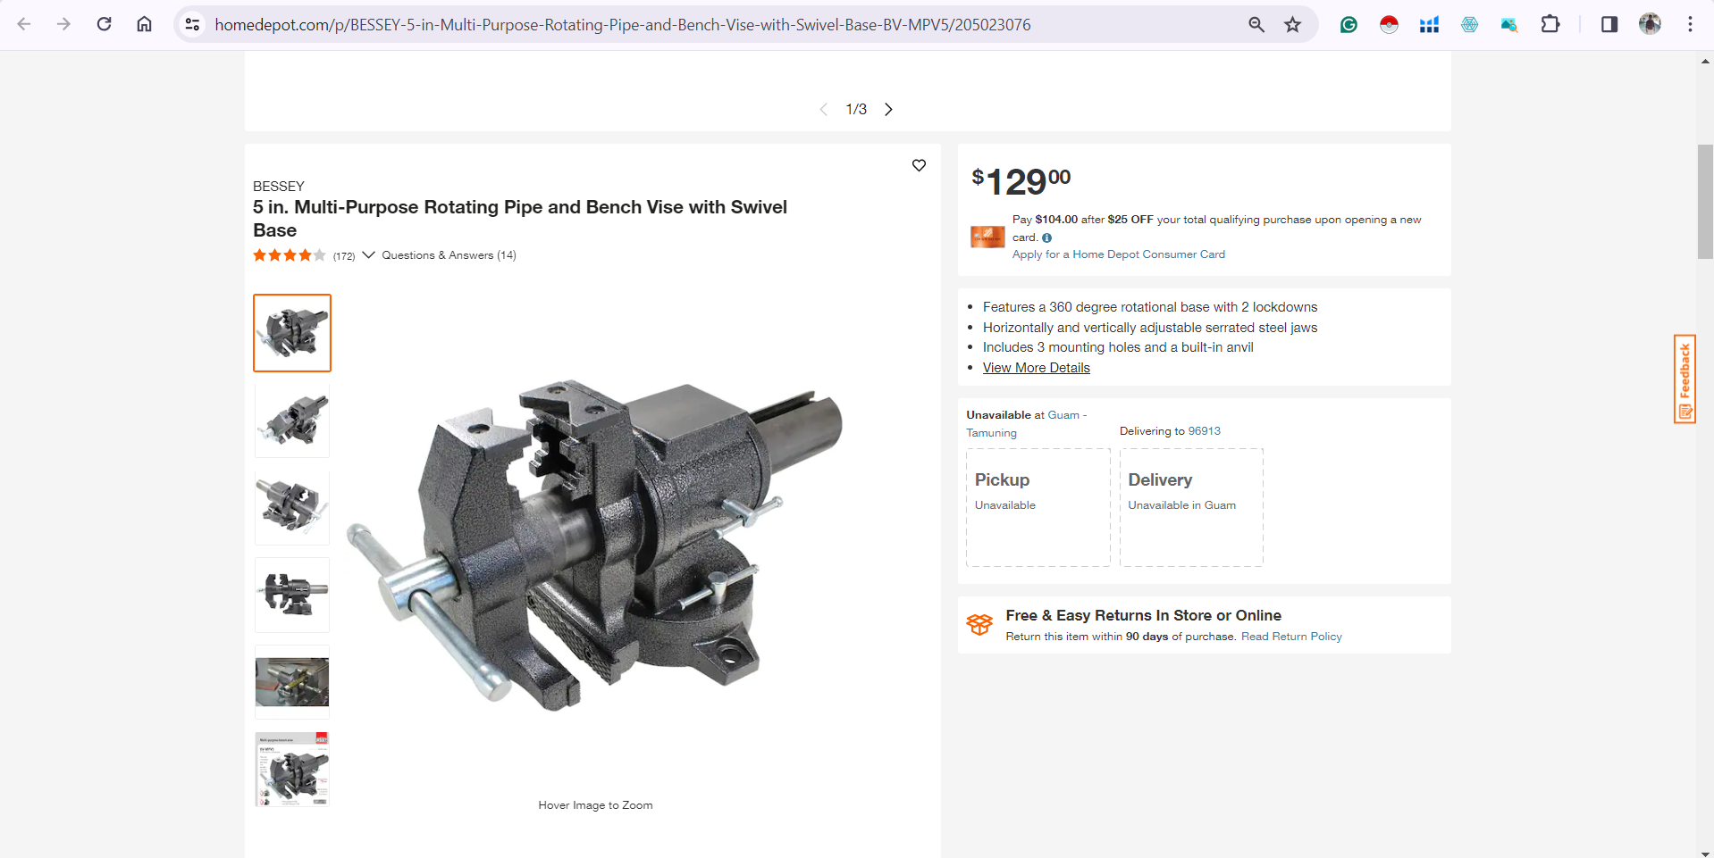Click 'Free & Easy Returns In Store or Online'
The height and width of the screenshot is (858, 1714).
[1143, 615]
